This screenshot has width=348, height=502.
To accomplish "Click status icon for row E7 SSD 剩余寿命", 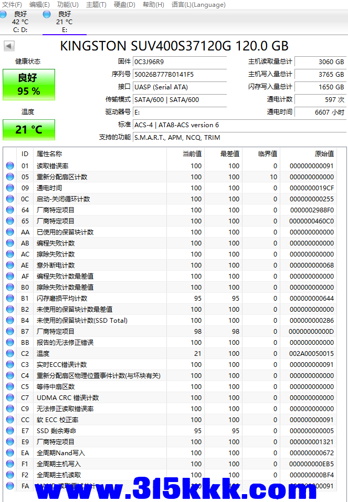I will coord(10,431).
